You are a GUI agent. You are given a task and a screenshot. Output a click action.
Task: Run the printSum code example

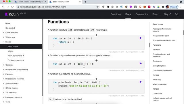[141, 82]
